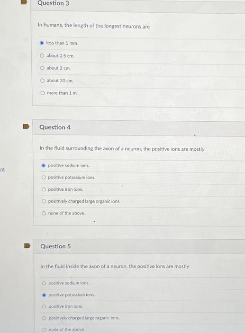Viewport: 245px width, 333px height.
Task: Click the Question 4 header bar
Action: tap(139, 127)
